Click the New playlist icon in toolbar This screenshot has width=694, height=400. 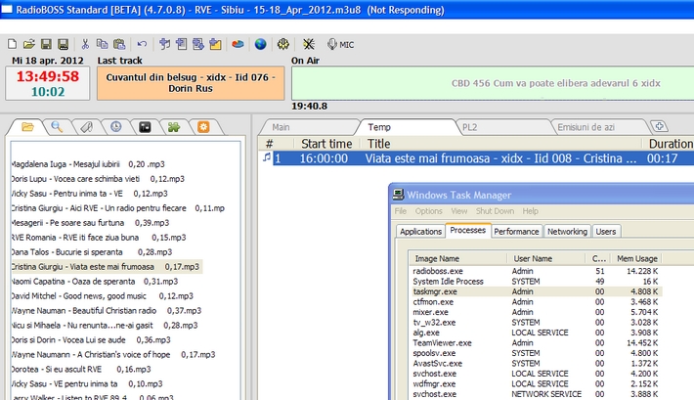point(13,44)
